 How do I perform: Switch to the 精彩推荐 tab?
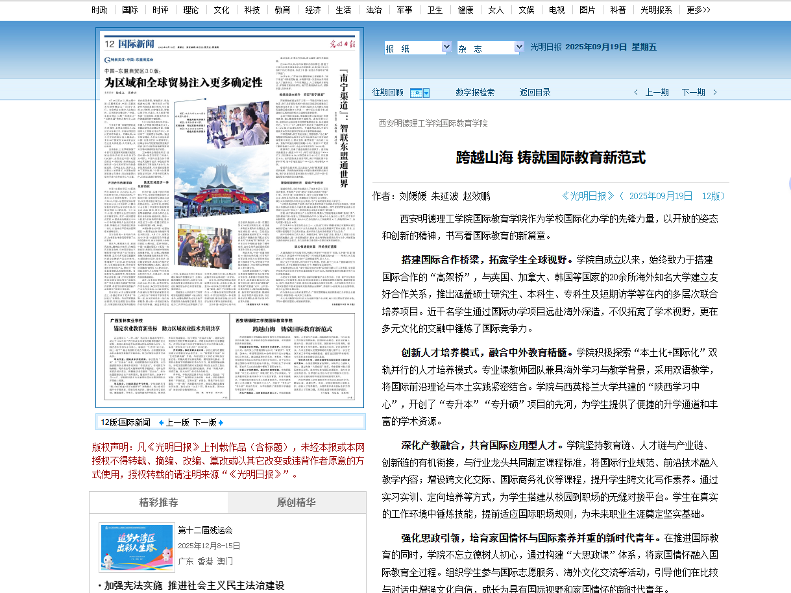(x=158, y=502)
